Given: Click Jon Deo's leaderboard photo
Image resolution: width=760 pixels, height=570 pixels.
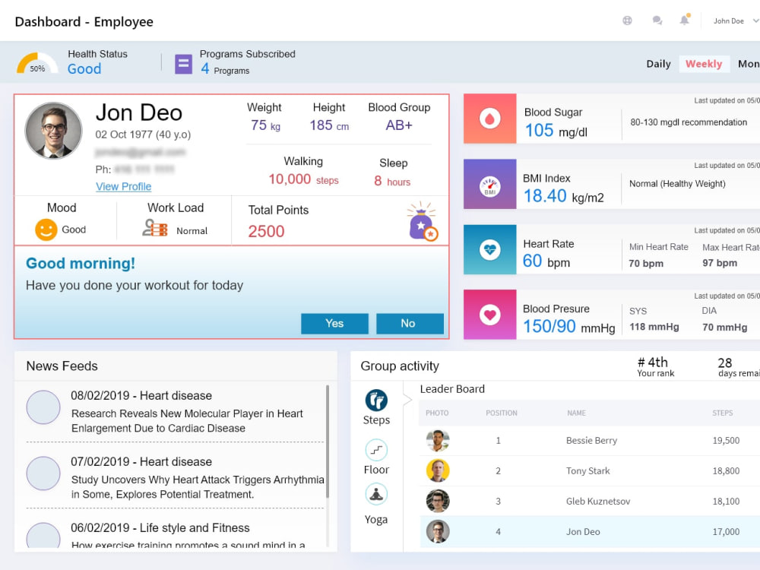Looking at the screenshot, I should pyautogui.click(x=438, y=532).
